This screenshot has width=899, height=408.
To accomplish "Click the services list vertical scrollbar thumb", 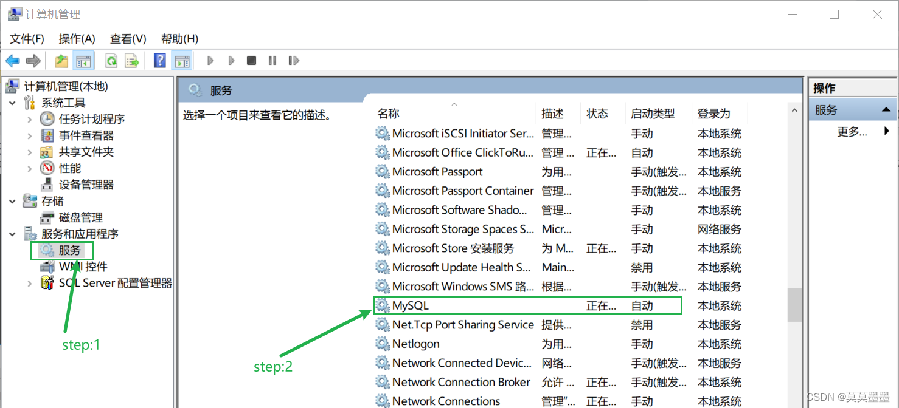I will pyautogui.click(x=794, y=305).
